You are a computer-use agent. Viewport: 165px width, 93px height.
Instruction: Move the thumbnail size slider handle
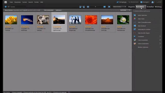click(95, 7)
